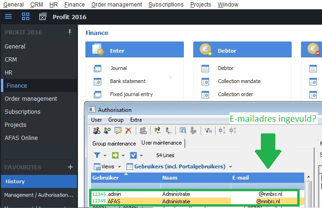Click the Views icon
322x208 pixels.
[97, 166]
